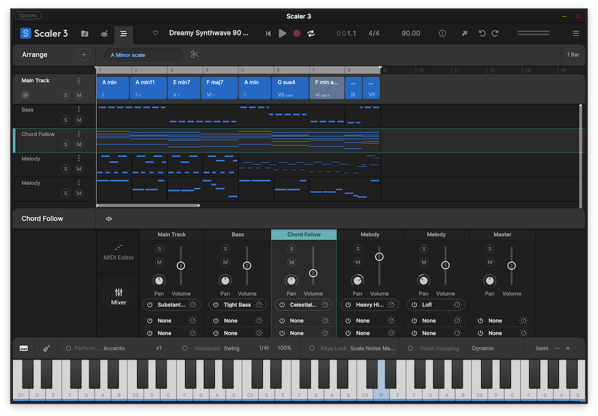
Task: Open Main Track options three-dot menu
Action: coord(79,81)
